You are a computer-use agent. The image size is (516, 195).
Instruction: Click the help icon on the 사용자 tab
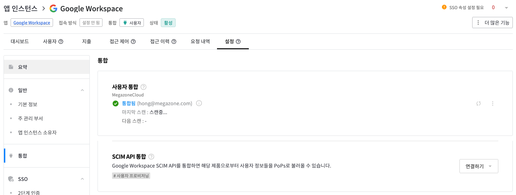pyautogui.click(x=61, y=42)
